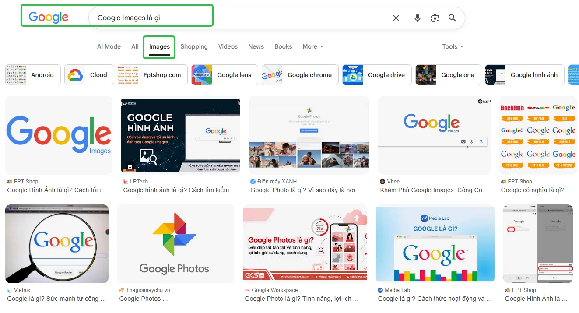Screen dimensions: 579x313
Task: Click the title 'Google Hình Ảnh là gì? Cách tối ư...'
Action: coord(58,190)
